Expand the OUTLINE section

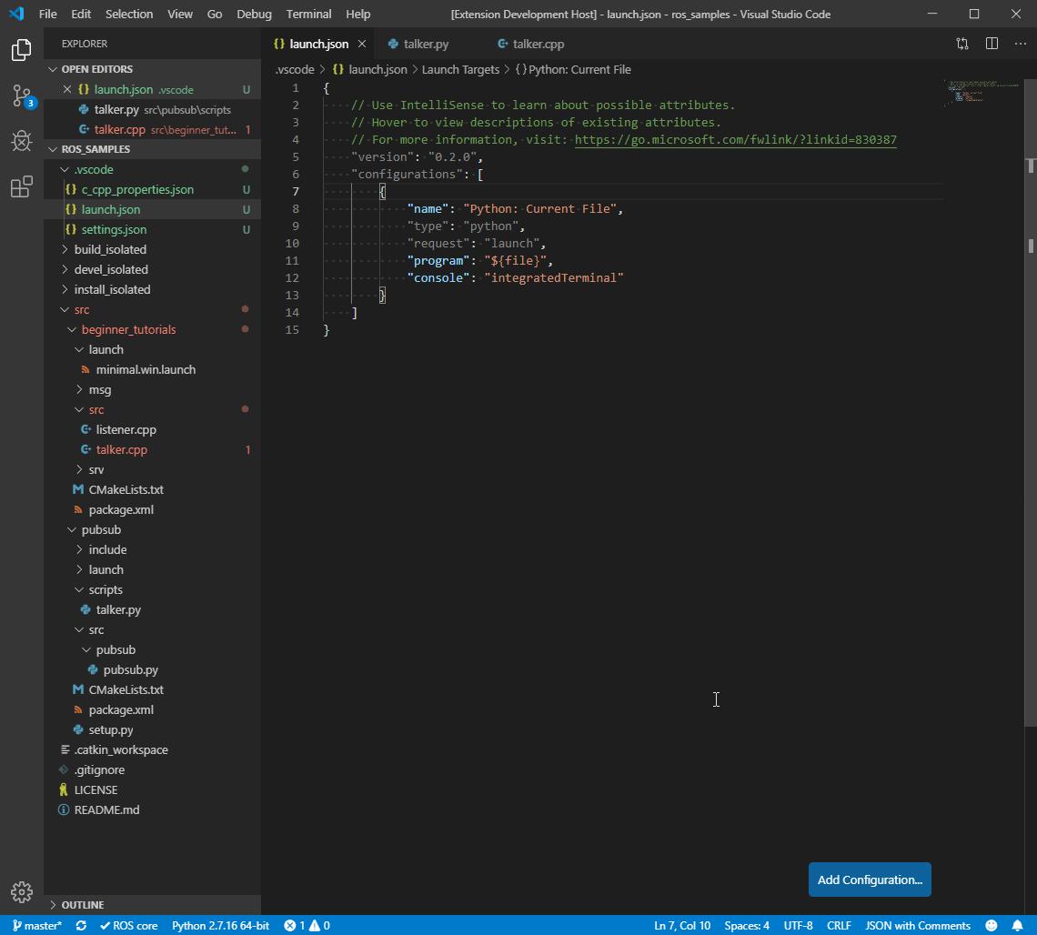pos(83,905)
